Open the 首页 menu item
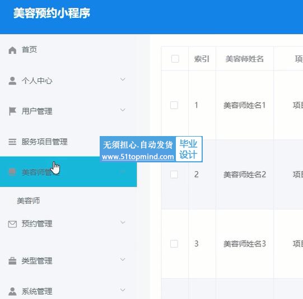The width and height of the screenshot is (303, 299). [68, 50]
